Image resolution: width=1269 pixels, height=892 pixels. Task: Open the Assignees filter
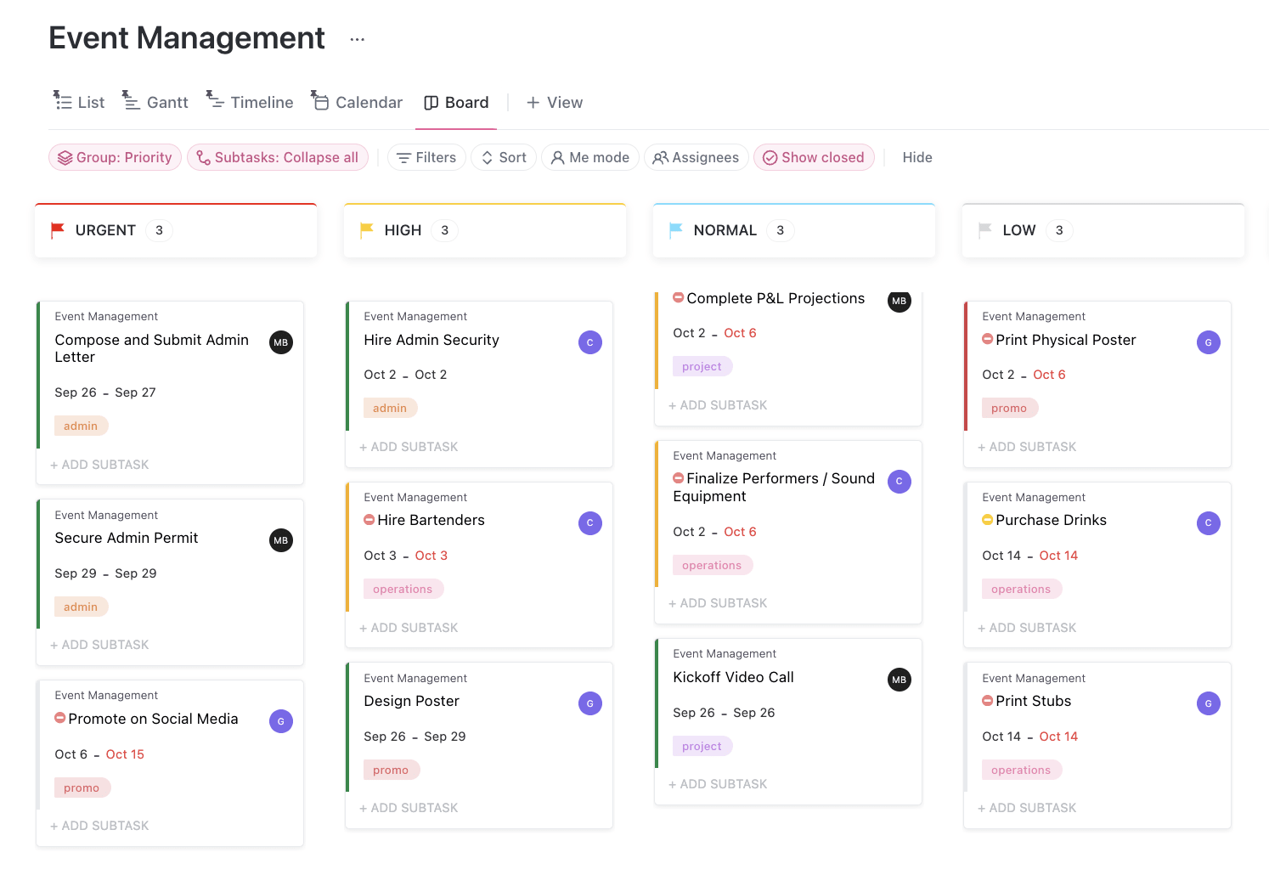click(x=696, y=157)
